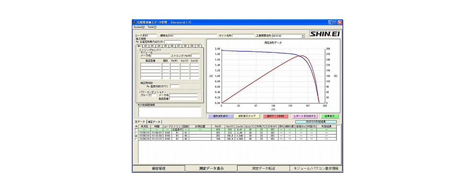Viewport: 475px width, 192px height.
Task: Click the 顧客名 text field
Action: (x=193, y=36)
